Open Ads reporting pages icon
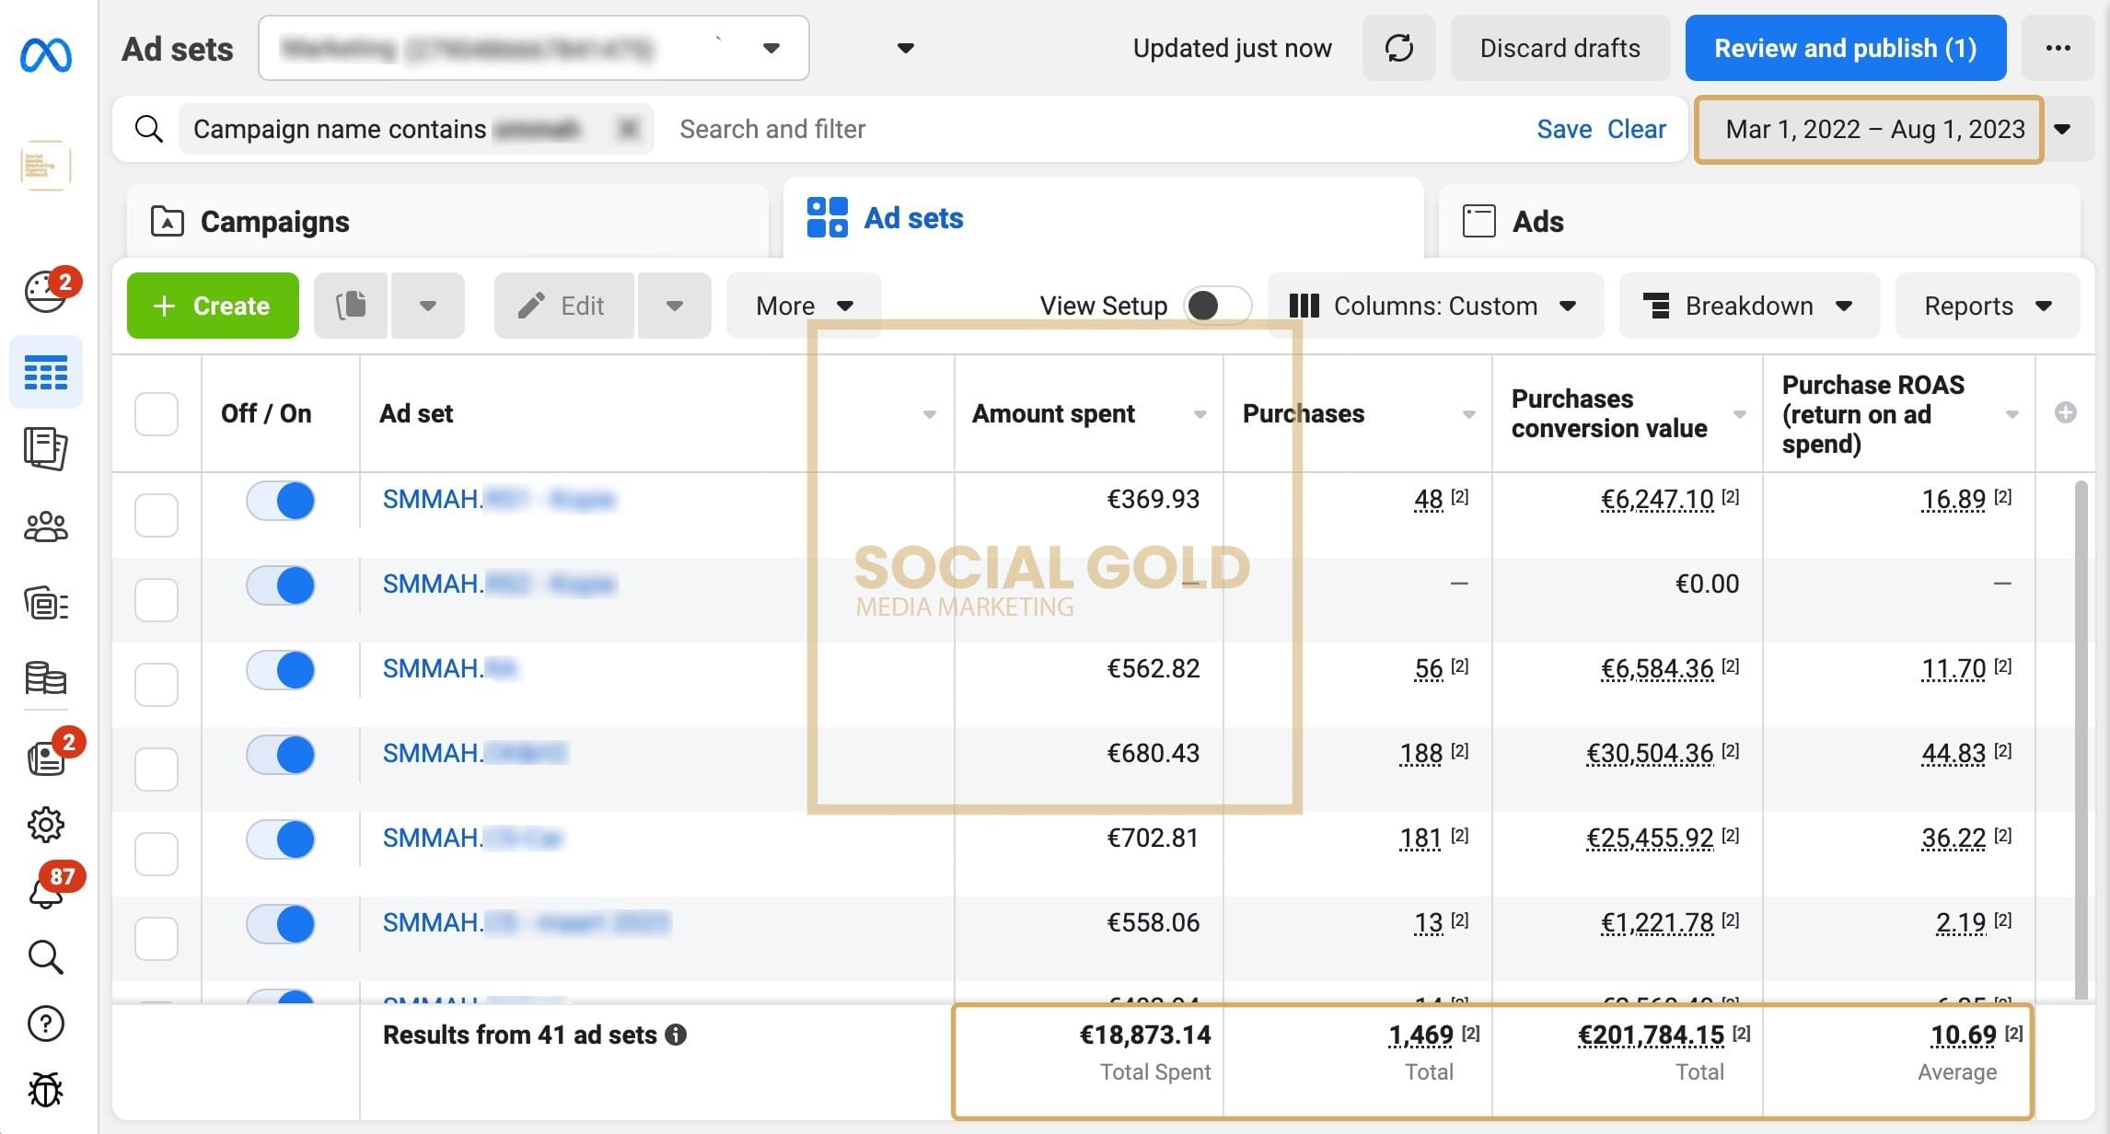2110x1134 pixels. (46, 449)
